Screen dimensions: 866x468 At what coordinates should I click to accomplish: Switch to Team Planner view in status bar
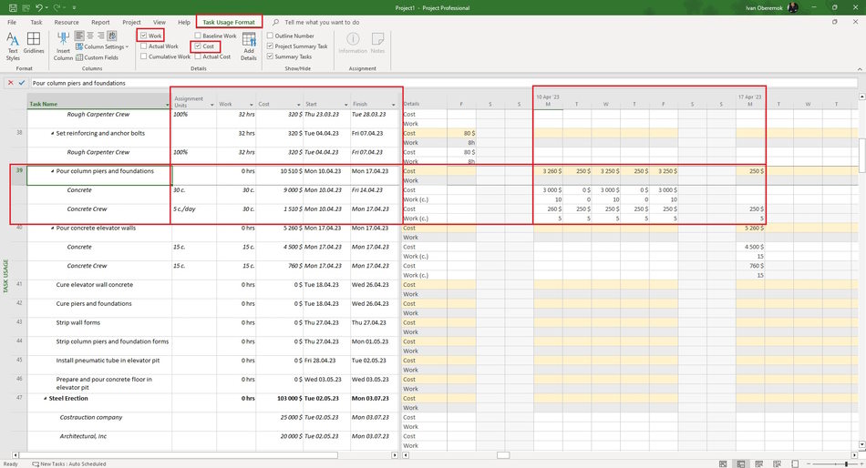(x=758, y=463)
